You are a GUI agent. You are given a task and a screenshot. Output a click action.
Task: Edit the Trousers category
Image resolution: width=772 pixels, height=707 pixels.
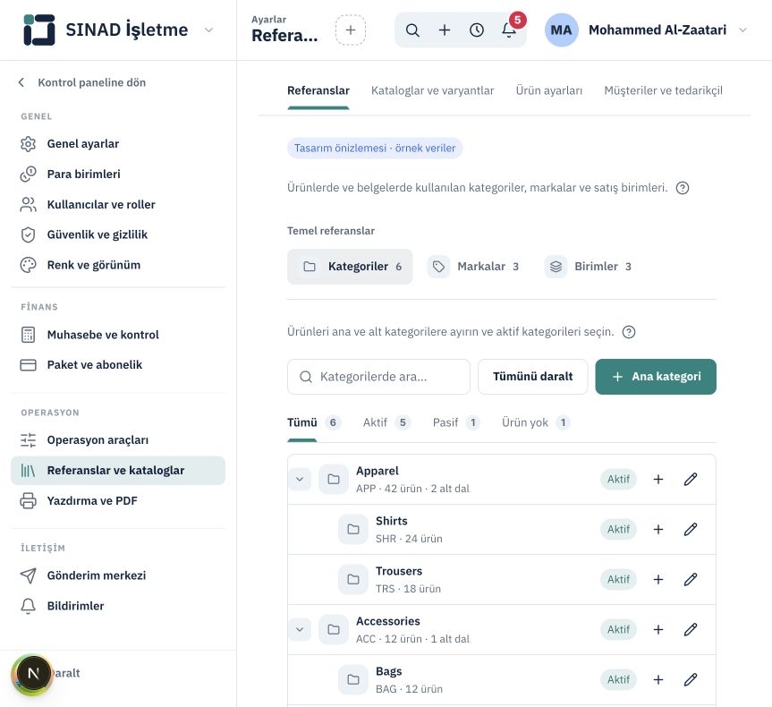[691, 579]
